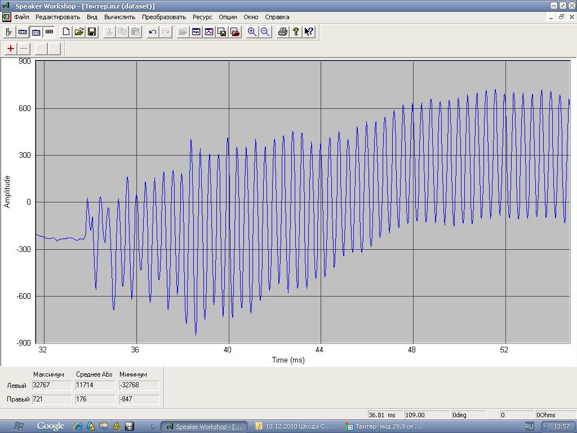
Task: Click the yellow question mark help icon
Action: 296,32
